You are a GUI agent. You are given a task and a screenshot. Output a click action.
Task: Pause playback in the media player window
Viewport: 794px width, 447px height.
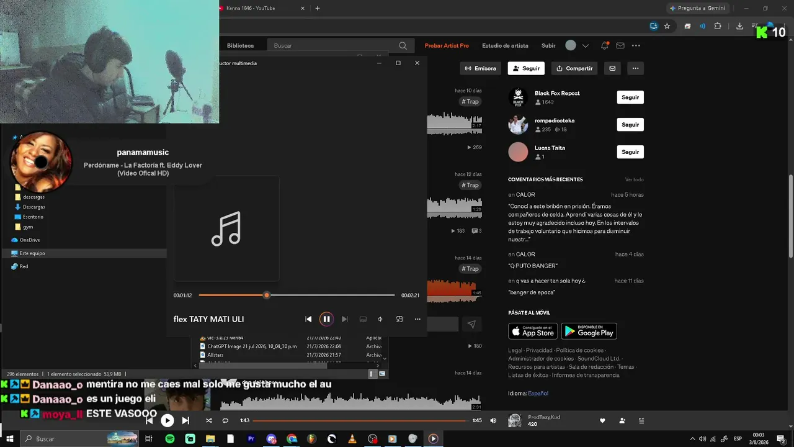point(326,319)
